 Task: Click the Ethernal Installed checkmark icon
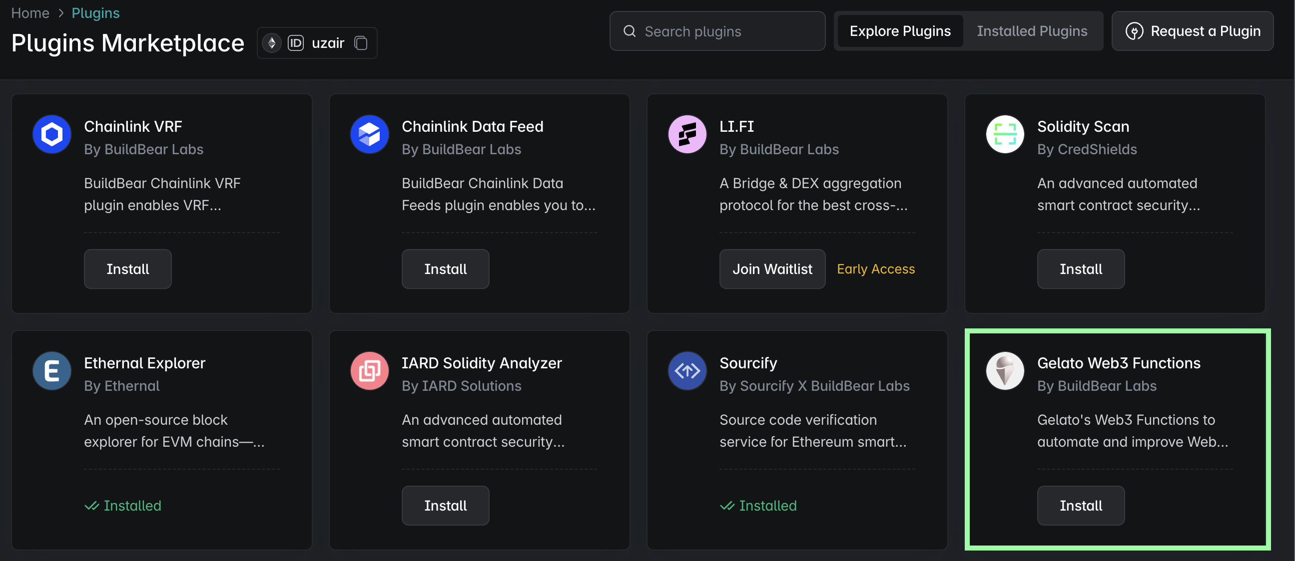point(91,506)
